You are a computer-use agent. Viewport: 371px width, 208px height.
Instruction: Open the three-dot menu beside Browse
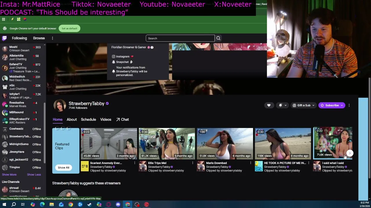52,38
